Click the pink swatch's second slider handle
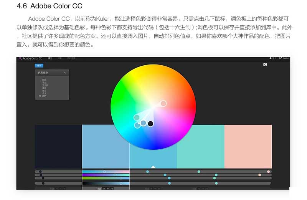The width and height of the screenshot is (307, 200). click(260, 175)
